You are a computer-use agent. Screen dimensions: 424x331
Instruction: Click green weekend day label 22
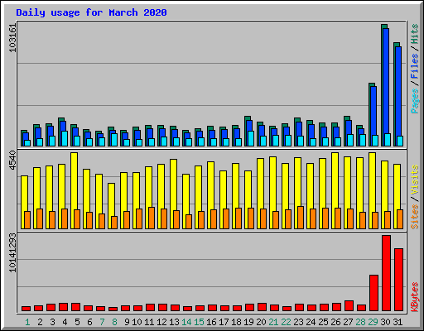click(x=286, y=322)
